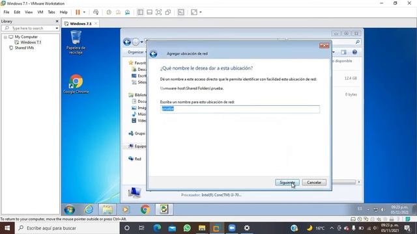
Task: Click the Pause VM button in VMware toolbar
Action: [78, 12]
